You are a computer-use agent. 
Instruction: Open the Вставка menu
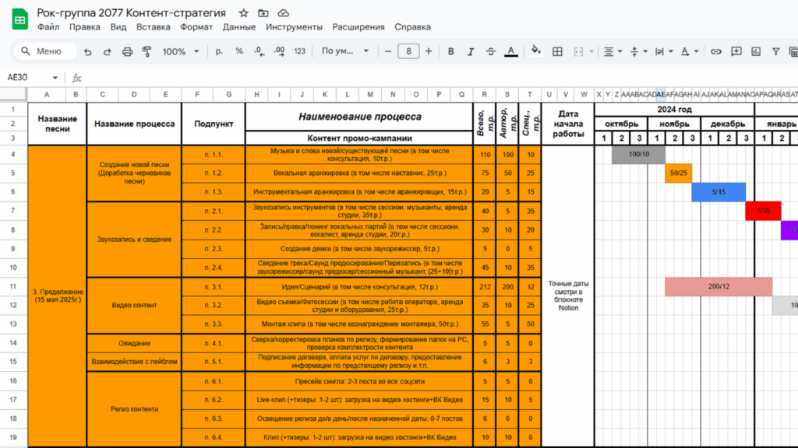[x=154, y=27]
